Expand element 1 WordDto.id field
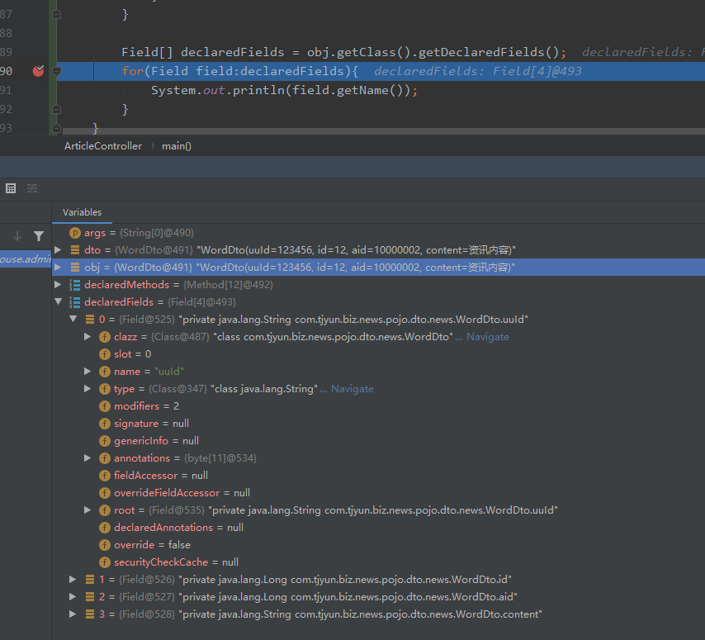This screenshot has width=705, height=640. (x=73, y=579)
